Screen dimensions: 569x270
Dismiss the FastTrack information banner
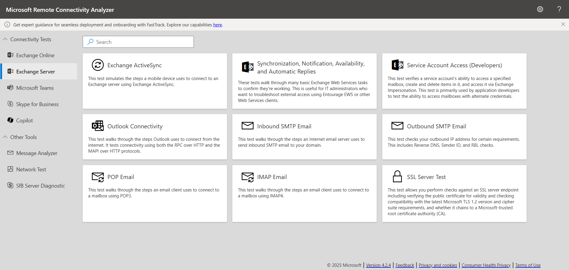click(x=563, y=24)
